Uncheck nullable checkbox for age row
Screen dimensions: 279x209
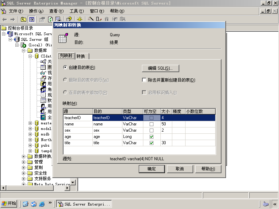[151, 137]
